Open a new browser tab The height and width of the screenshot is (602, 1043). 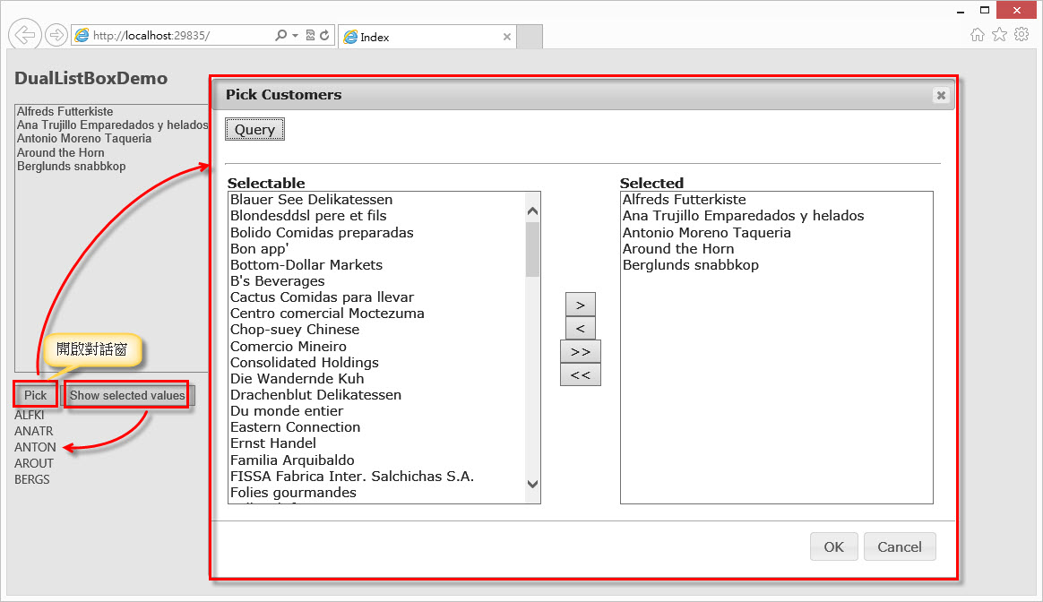tap(530, 37)
